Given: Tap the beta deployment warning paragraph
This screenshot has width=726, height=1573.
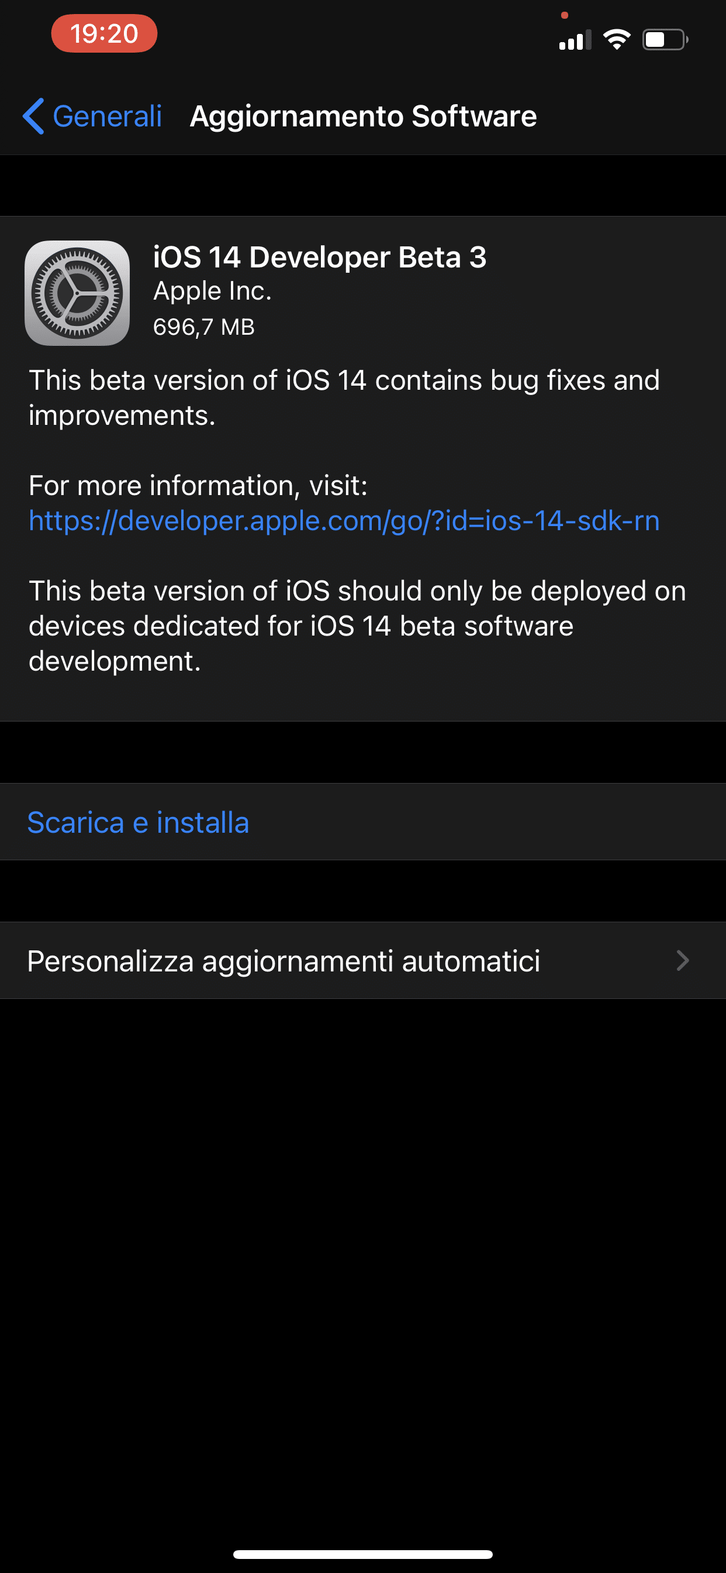Looking at the screenshot, I should tap(358, 626).
